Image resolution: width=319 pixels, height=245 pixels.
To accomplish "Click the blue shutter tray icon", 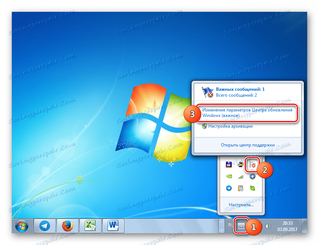I will [x=253, y=176].
